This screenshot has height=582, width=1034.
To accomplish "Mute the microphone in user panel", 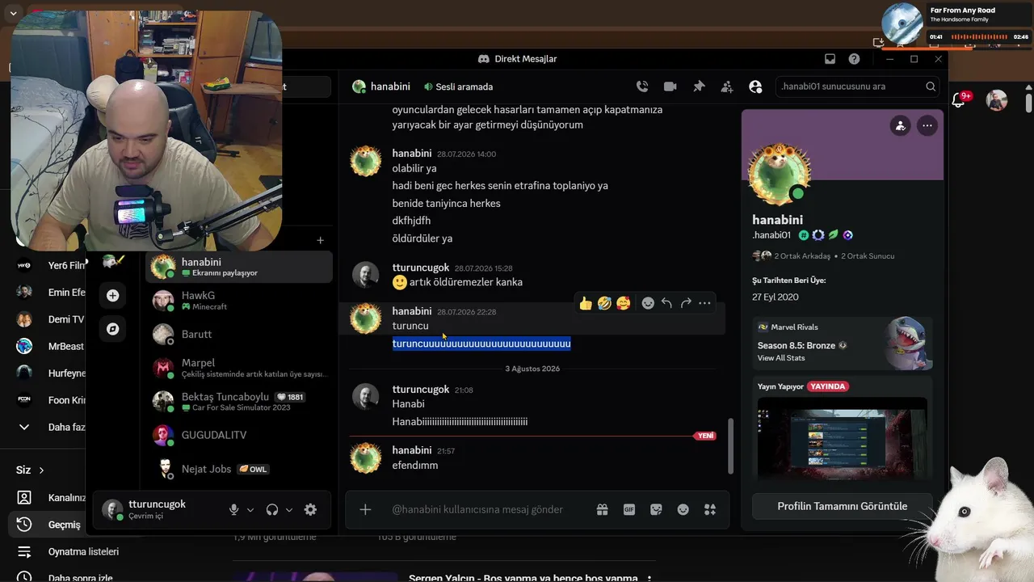I will tap(233, 509).
